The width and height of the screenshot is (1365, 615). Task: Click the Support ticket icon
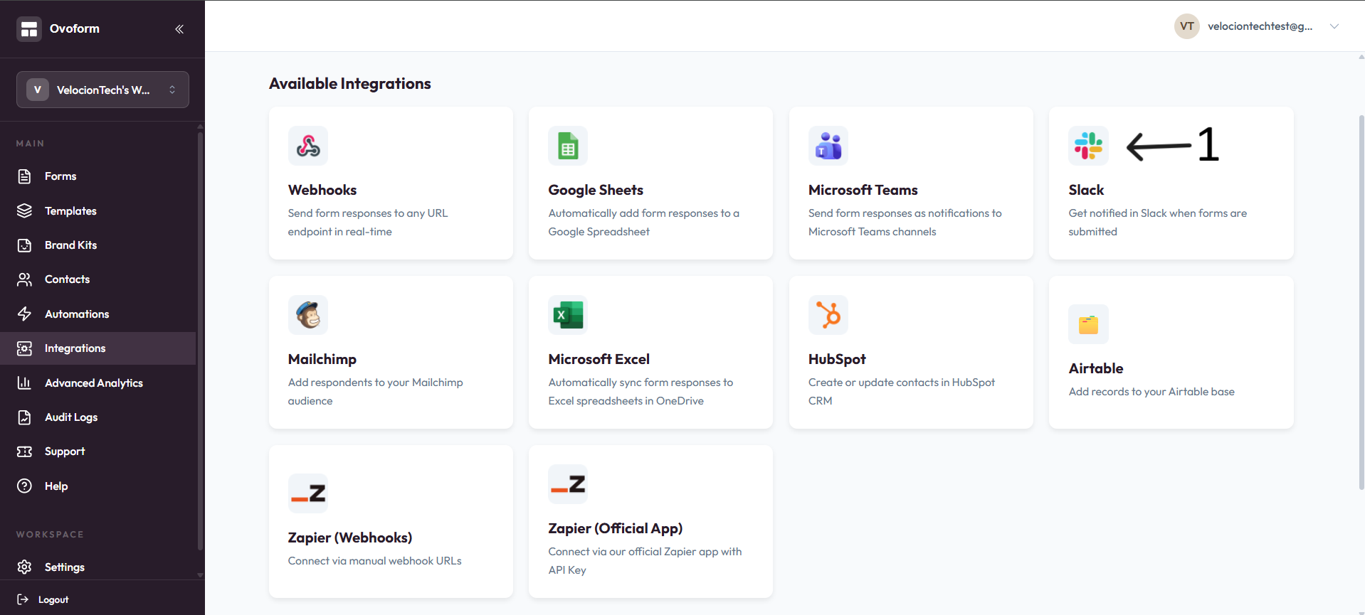tap(25, 451)
